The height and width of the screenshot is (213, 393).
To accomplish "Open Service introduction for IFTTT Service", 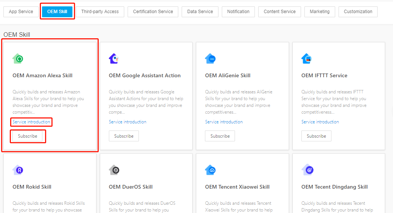I will tap(320, 122).
